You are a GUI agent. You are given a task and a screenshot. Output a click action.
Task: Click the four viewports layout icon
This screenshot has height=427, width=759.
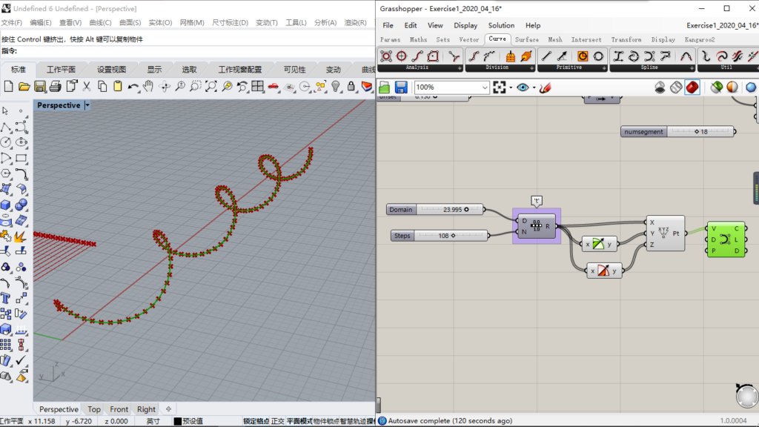click(258, 87)
